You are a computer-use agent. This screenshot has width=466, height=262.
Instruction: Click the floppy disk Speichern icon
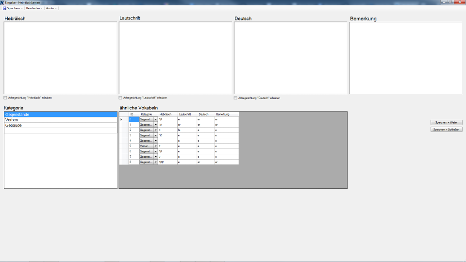click(x=4, y=8)
